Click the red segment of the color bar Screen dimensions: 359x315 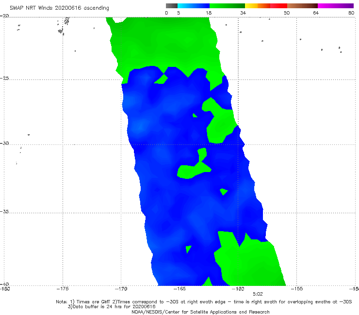pos(278,6)
